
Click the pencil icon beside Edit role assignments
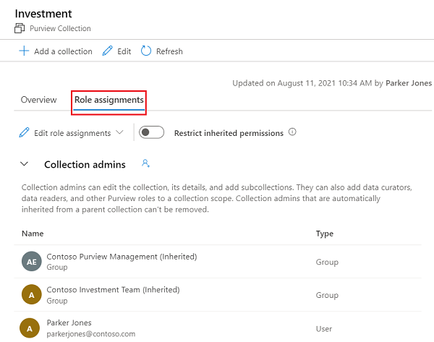24,133
